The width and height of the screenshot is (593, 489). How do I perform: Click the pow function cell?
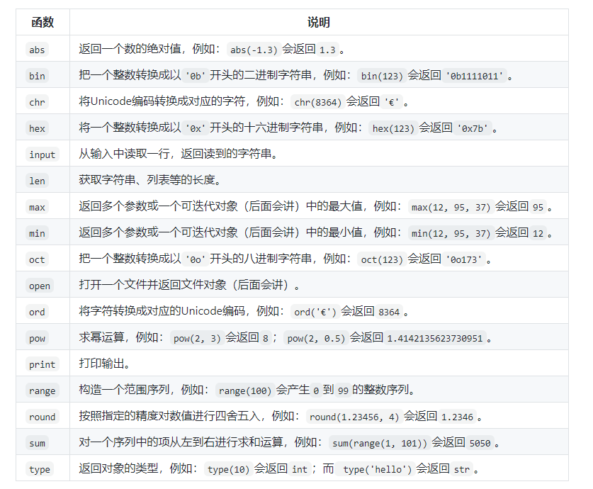pyautogui.click(x=38, y=337)
